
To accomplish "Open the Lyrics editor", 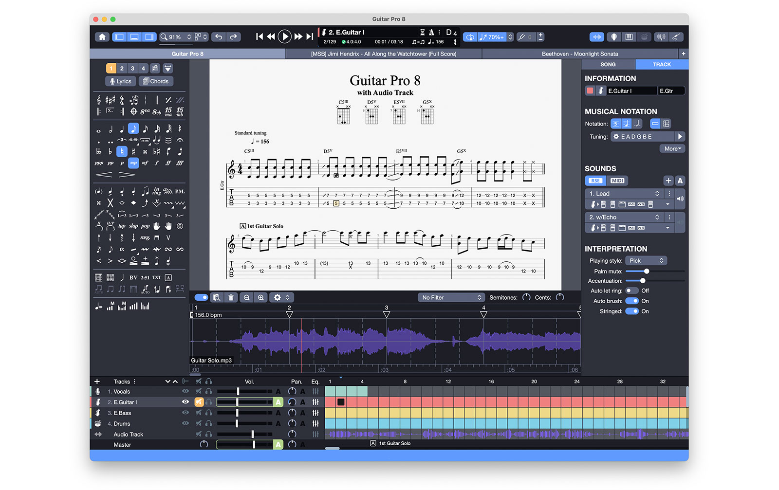I will tap(120, 81).
